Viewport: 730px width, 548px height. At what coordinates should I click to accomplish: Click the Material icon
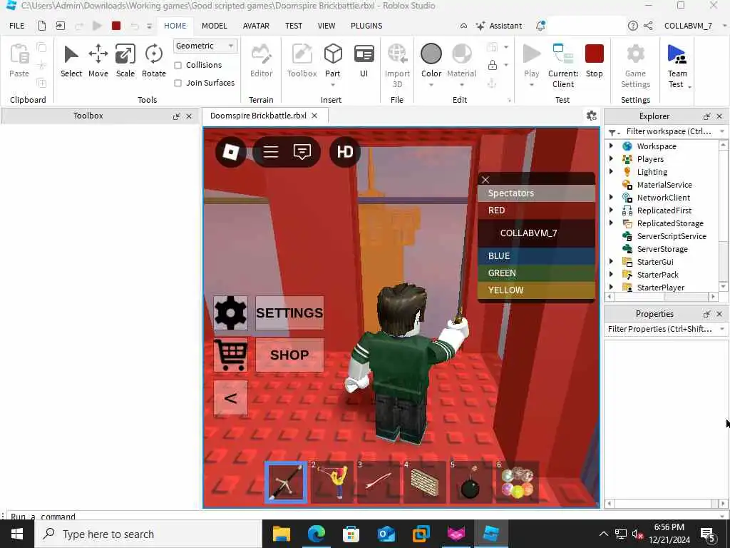(461, 54)
